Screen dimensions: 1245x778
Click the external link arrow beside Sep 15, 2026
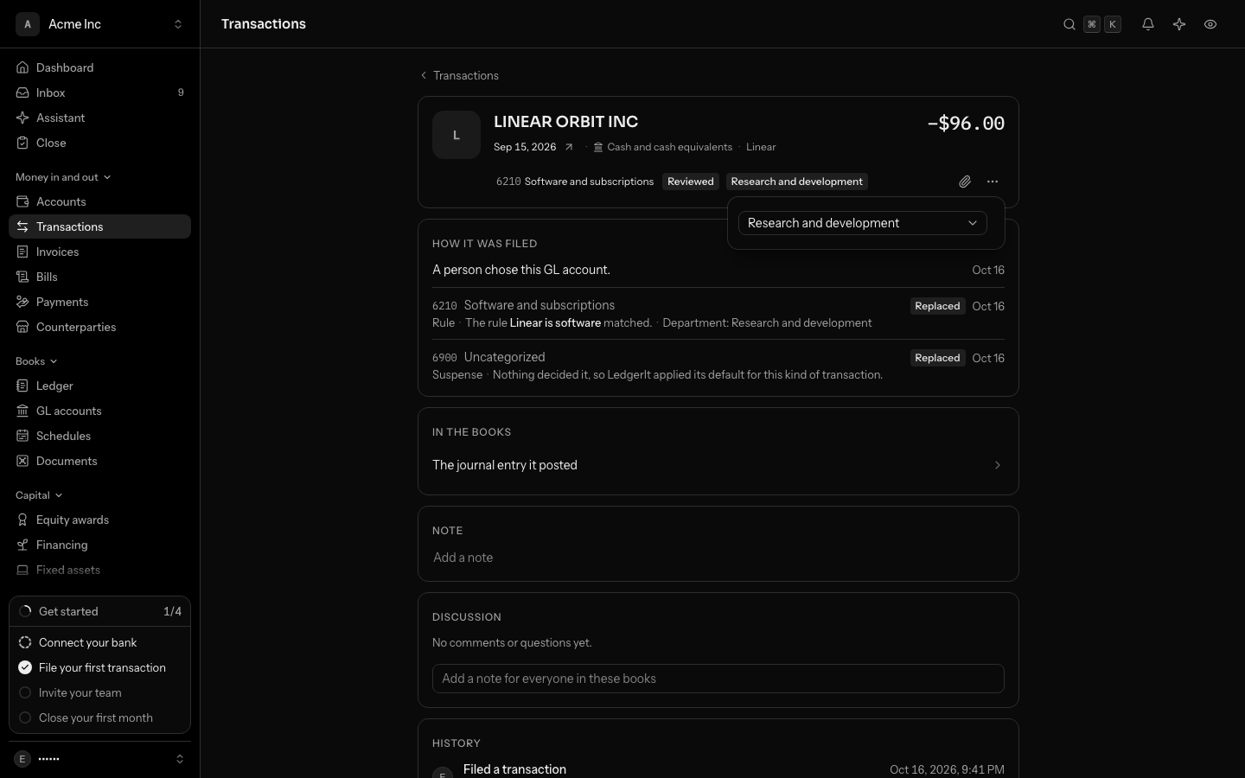569,147
